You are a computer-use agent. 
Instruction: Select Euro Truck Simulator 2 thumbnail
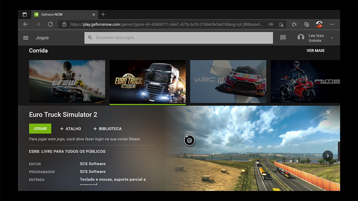tap(148, 82)
